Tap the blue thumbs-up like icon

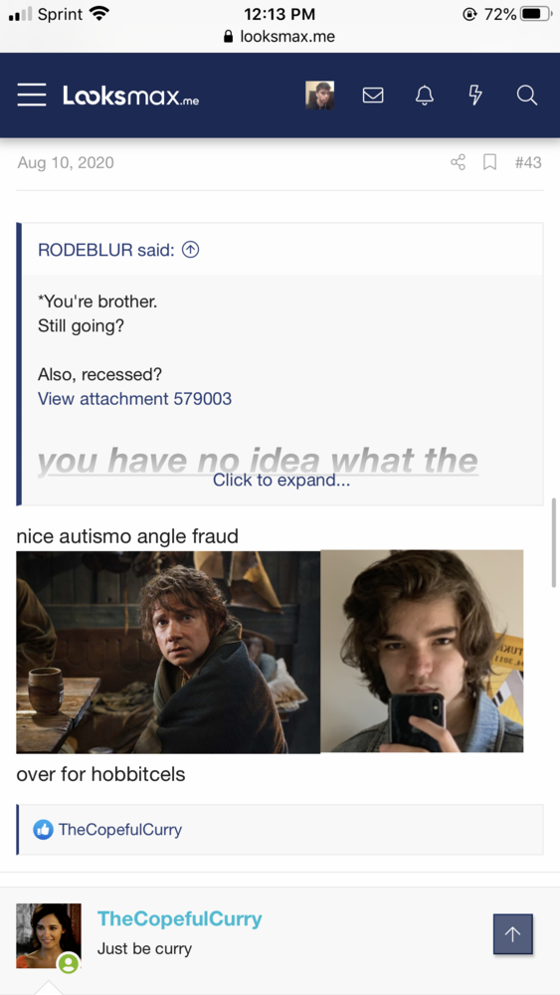coord(43,830)
